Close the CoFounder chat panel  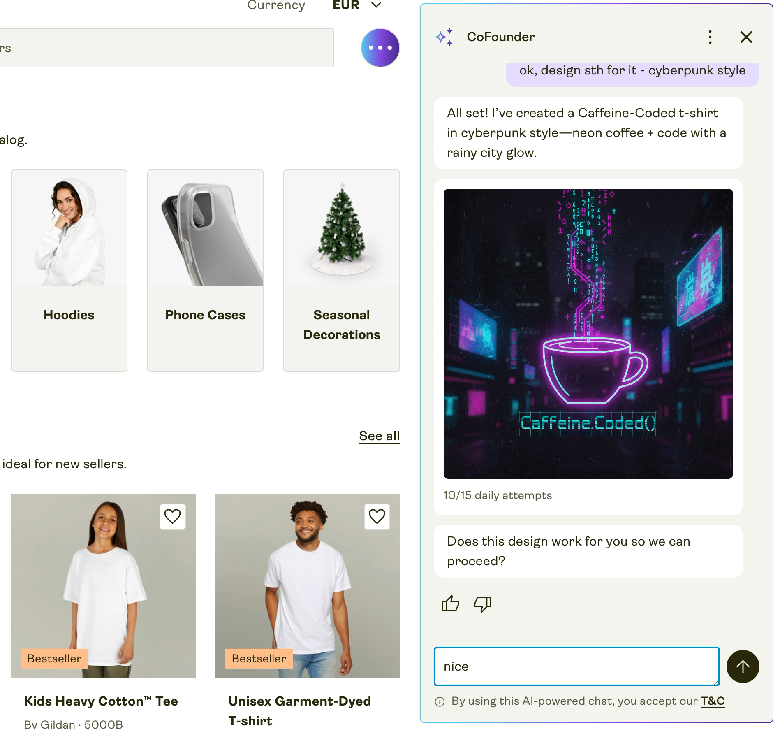746,37
